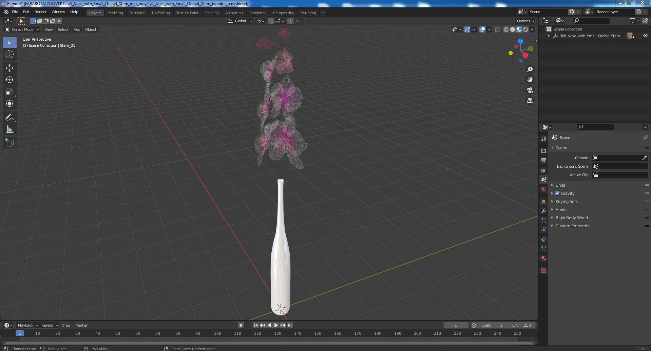Expand the Audio panel
This screenshot has height=351, width=651.
(x=561, y=209)
